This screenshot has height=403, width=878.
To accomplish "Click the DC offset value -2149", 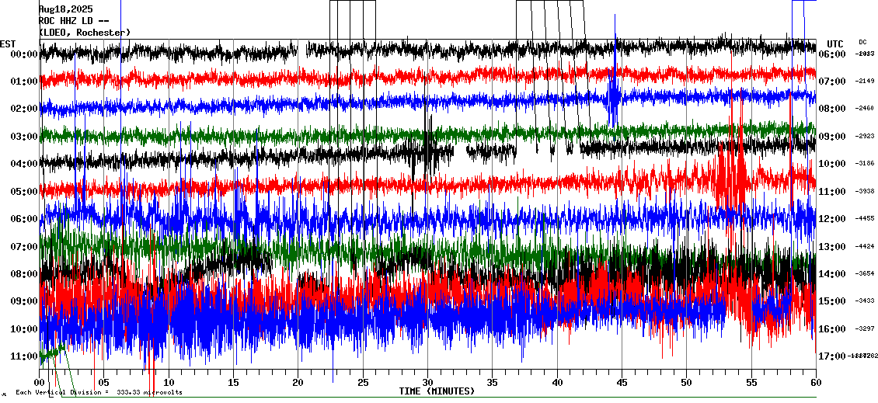I will coord(865,82).
